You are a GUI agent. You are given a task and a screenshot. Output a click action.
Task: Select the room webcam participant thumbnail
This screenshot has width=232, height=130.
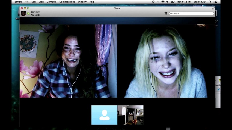[130, 115]
